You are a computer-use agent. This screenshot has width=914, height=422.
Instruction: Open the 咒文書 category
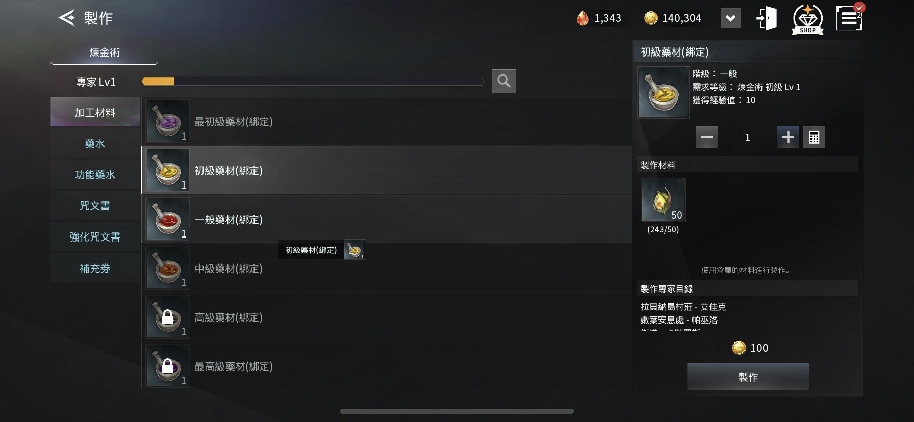point(95,206)
